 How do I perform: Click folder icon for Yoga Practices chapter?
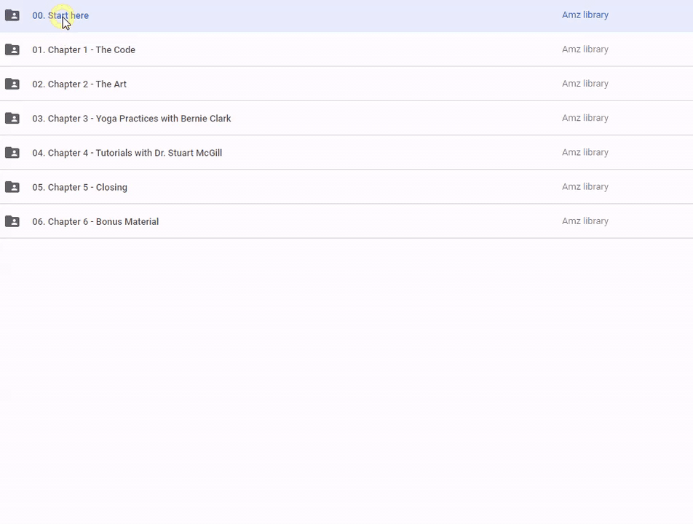pos(12,118)
